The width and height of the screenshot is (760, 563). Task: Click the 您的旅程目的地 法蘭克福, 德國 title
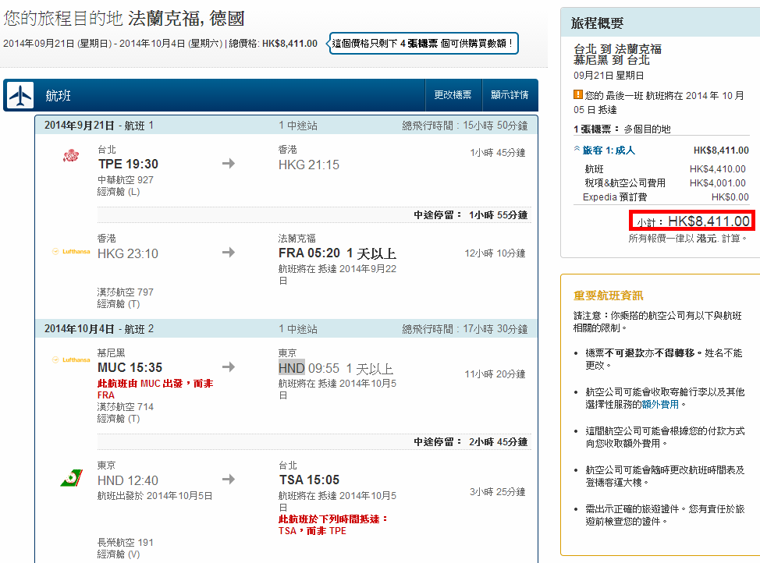(124, 19)
